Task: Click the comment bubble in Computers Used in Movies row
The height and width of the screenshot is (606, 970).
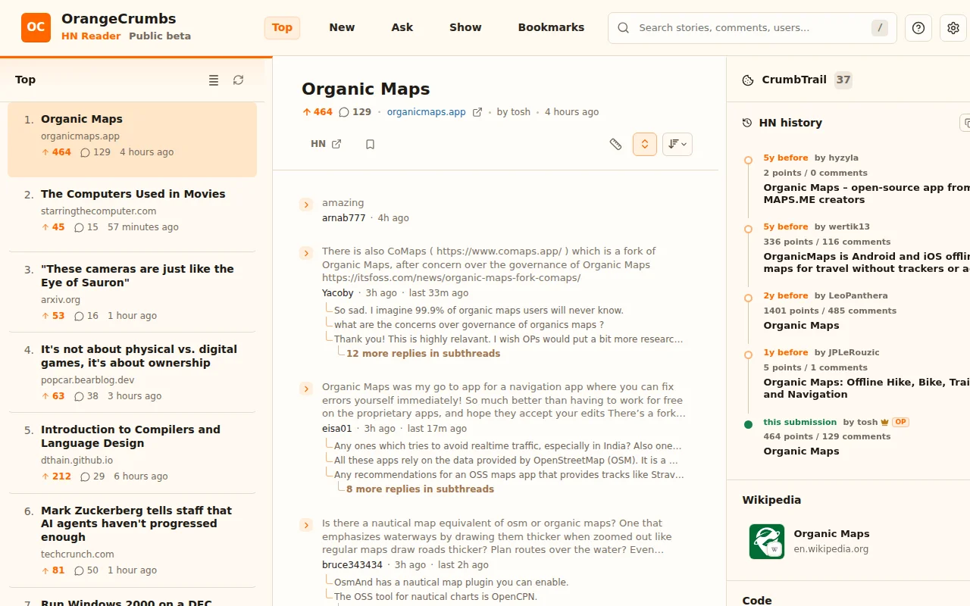Action: (79, 227)
